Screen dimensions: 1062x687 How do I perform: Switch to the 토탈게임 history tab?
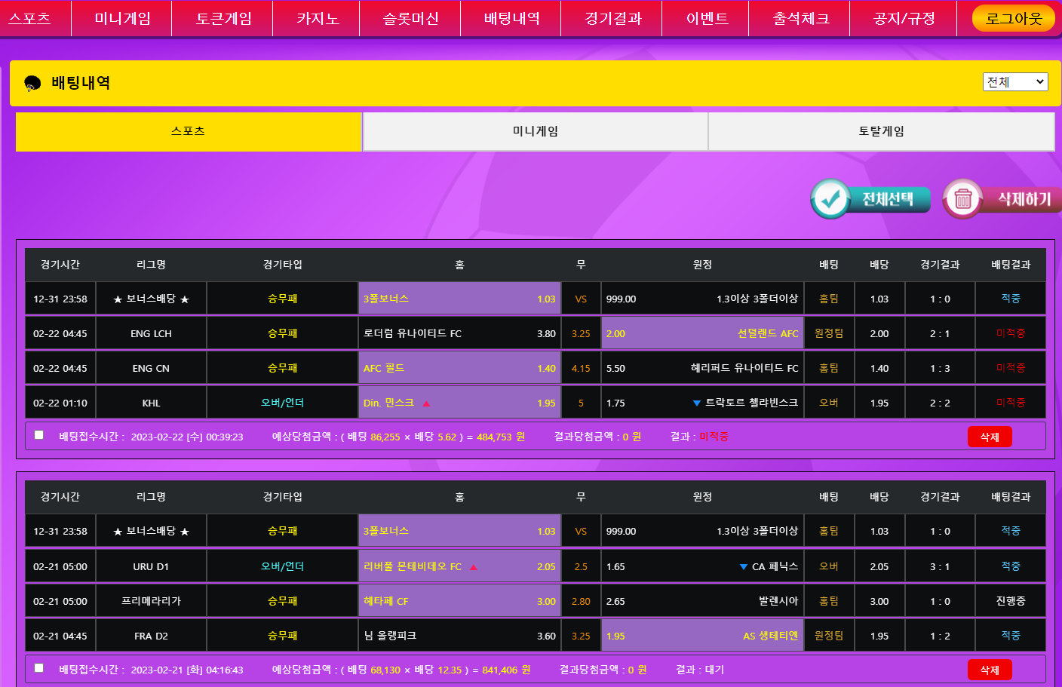tap(881, 131)
